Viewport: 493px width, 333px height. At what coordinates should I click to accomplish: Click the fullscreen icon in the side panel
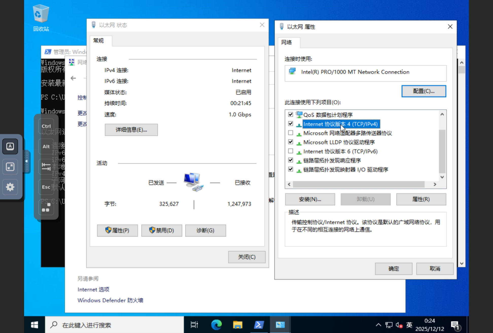pyautogui.click(x=10, y=166)
